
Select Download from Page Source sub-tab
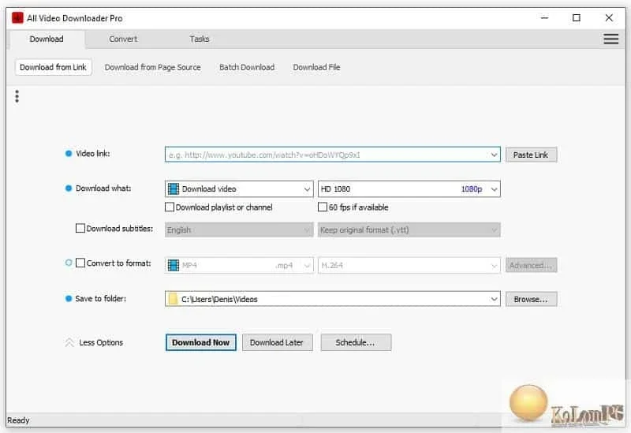(x=152, y=67)
